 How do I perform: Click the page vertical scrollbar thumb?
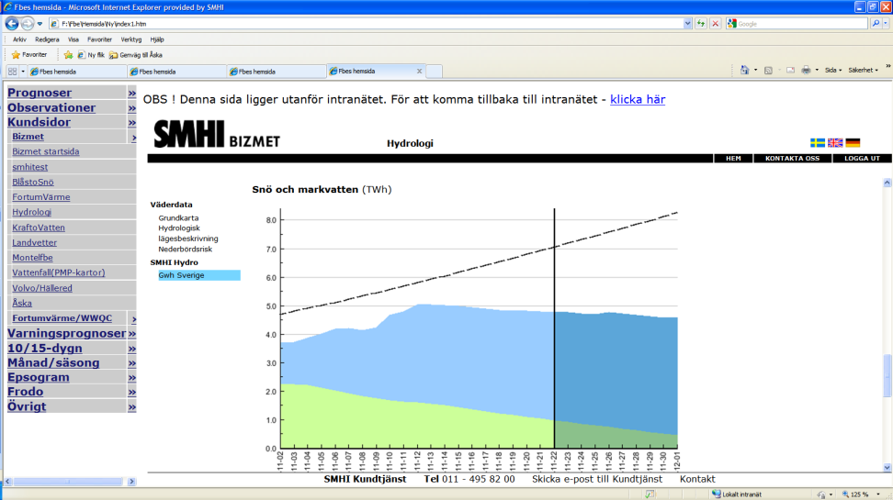887,375
